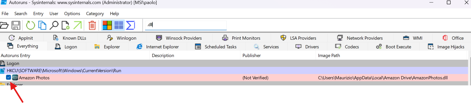
Task: Open the Entry menu
Action: 38,14
